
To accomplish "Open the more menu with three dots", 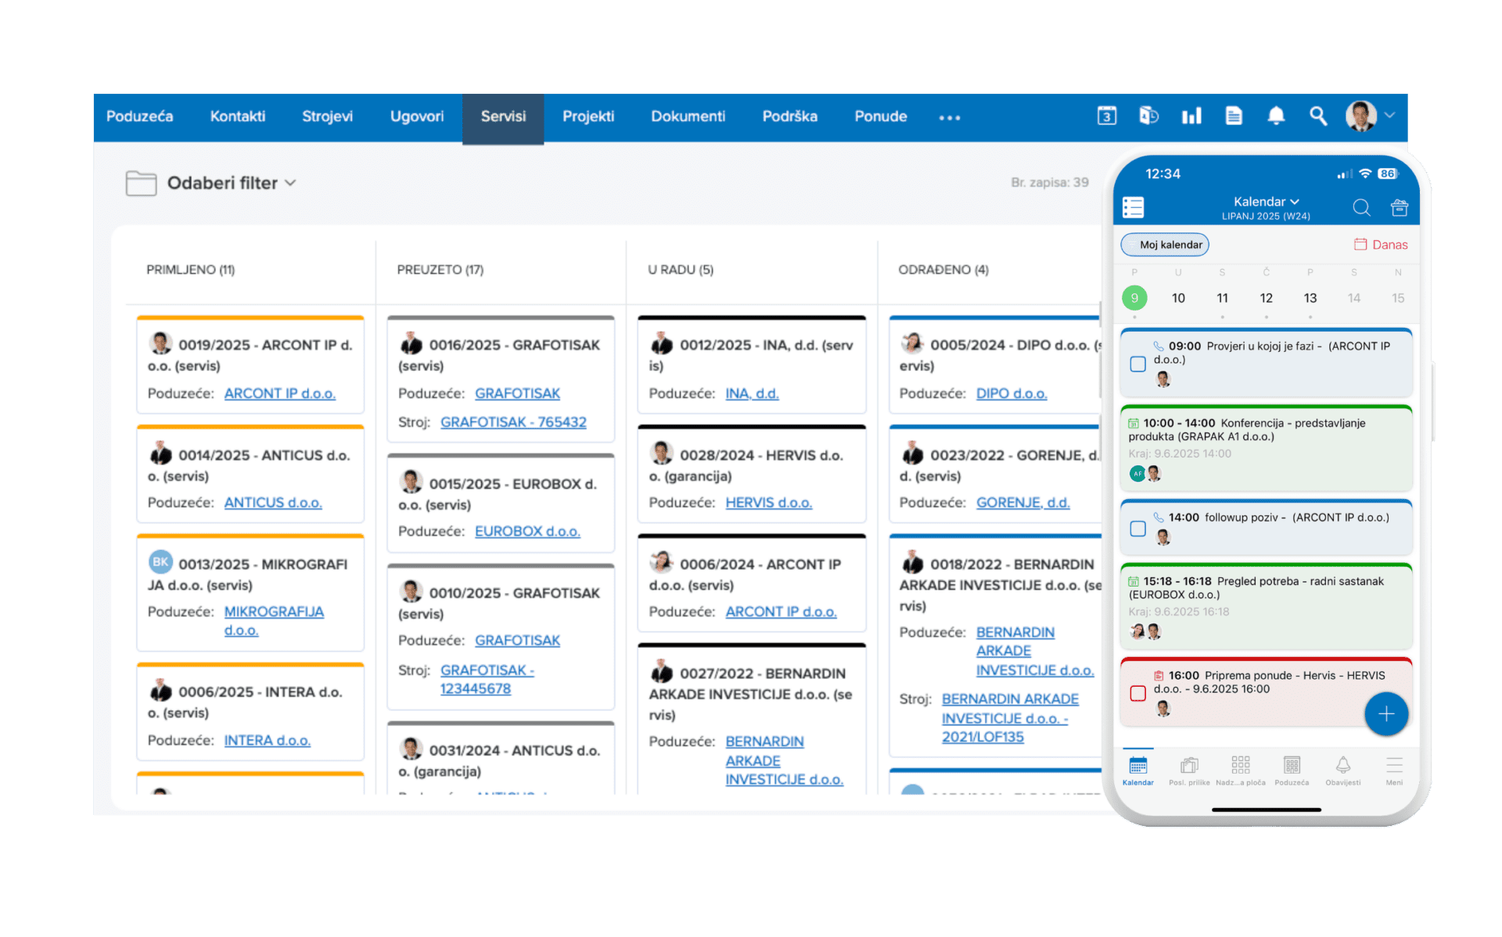I will (x=950, y=117).
